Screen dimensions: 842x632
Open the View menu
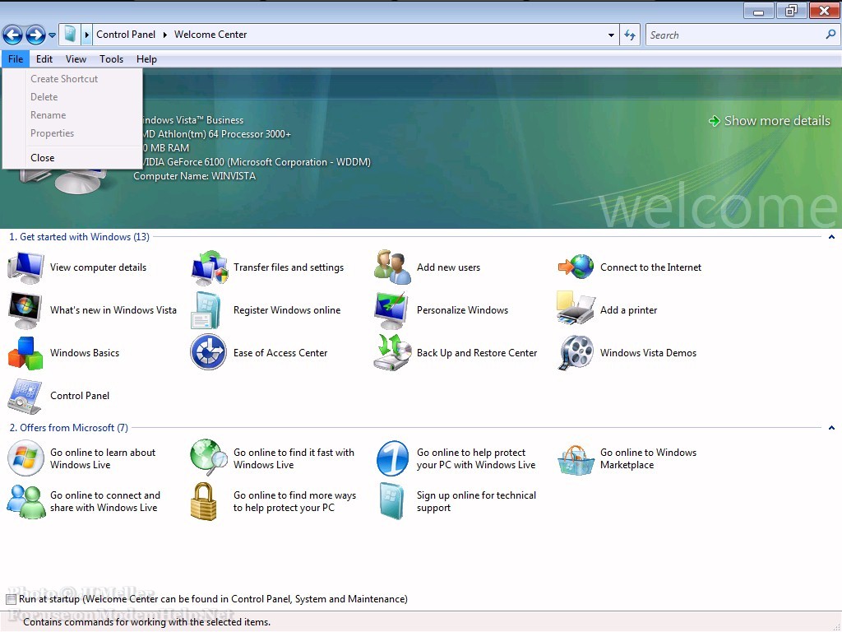[x=76, y=59]
